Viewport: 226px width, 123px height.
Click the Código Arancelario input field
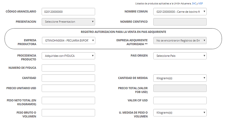pos(68,12)
